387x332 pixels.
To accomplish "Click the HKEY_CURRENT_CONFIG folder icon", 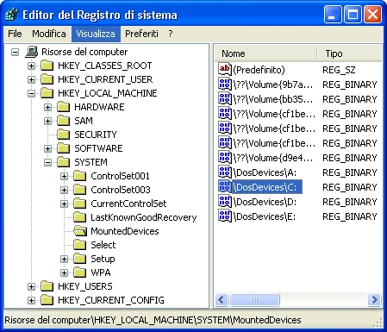I will [47, 300].
